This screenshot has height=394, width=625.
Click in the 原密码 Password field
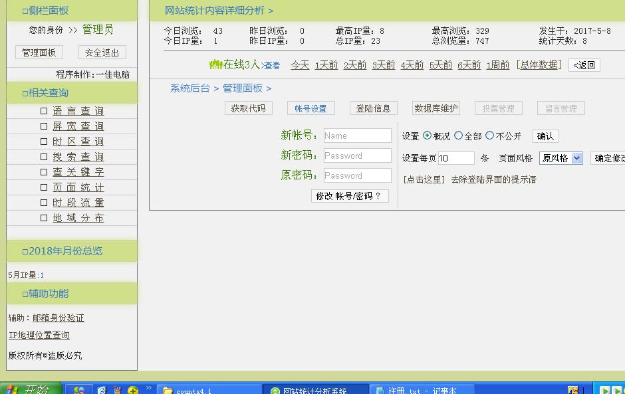(x=357, y=175)
